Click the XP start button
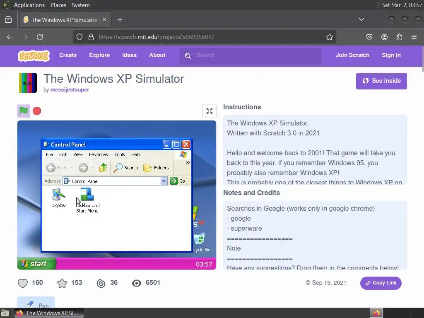Image resolution: width=424 pixels, height=318 pixels. tap(36, 264)
